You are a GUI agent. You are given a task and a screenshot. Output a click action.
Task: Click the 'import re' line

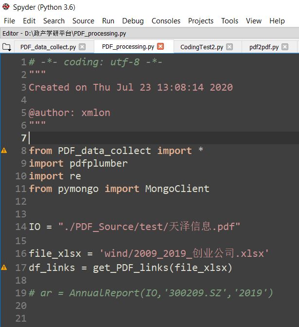click(x=55, y=176)
